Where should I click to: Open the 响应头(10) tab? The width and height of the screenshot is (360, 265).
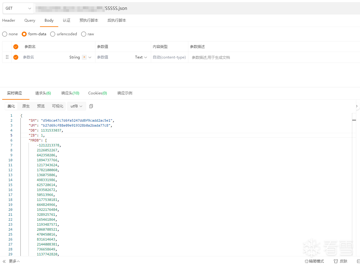pos(70,93)
